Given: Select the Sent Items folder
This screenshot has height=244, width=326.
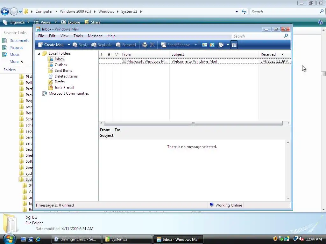Looking at the screenshot, I should (x=63, y=71).
